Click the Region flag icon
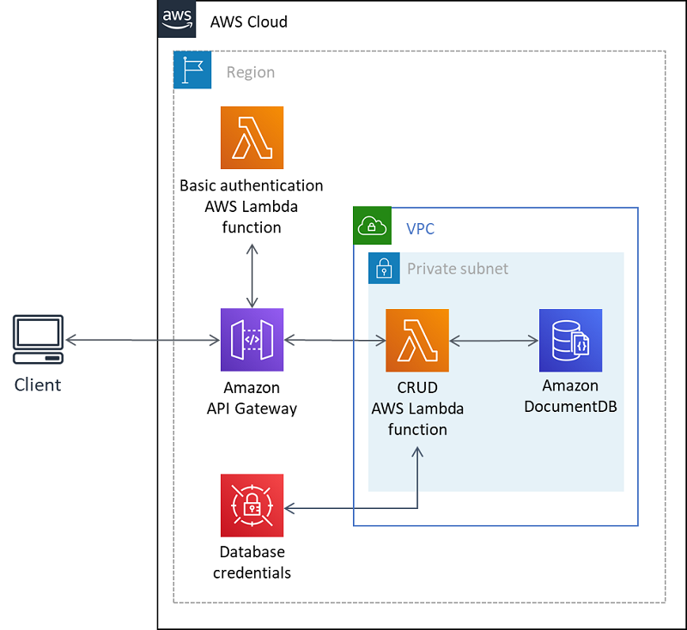 click(192, 70)
